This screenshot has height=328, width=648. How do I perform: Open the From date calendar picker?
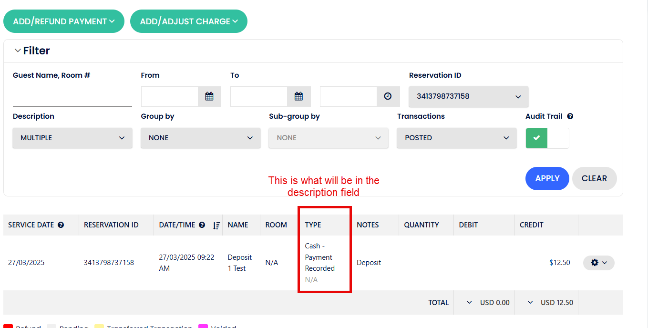click(209, 96)
